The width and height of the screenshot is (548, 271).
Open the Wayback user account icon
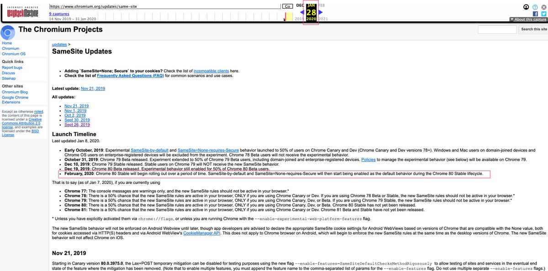527,7
